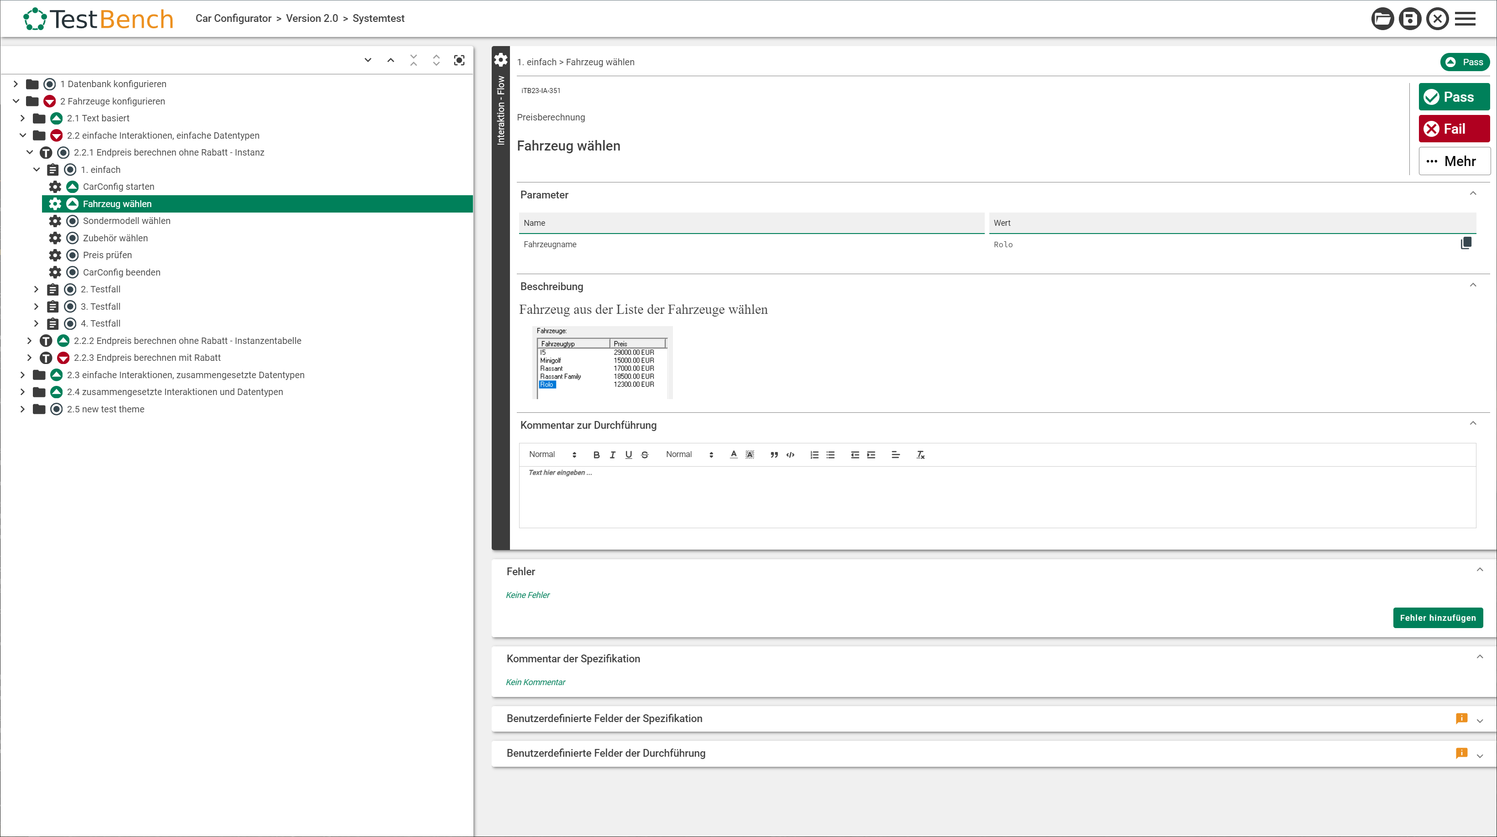The image size is (1497, 837).
Task: Copy the Rolo parameter value
Action: 1466,243
